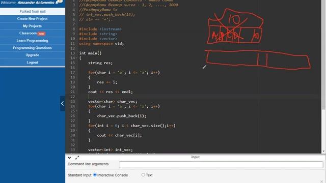The height and width of the screenshot is (183, 326).
Task: Click the Forked from null label
Action: pyautogui.click(x=33, y=11)
